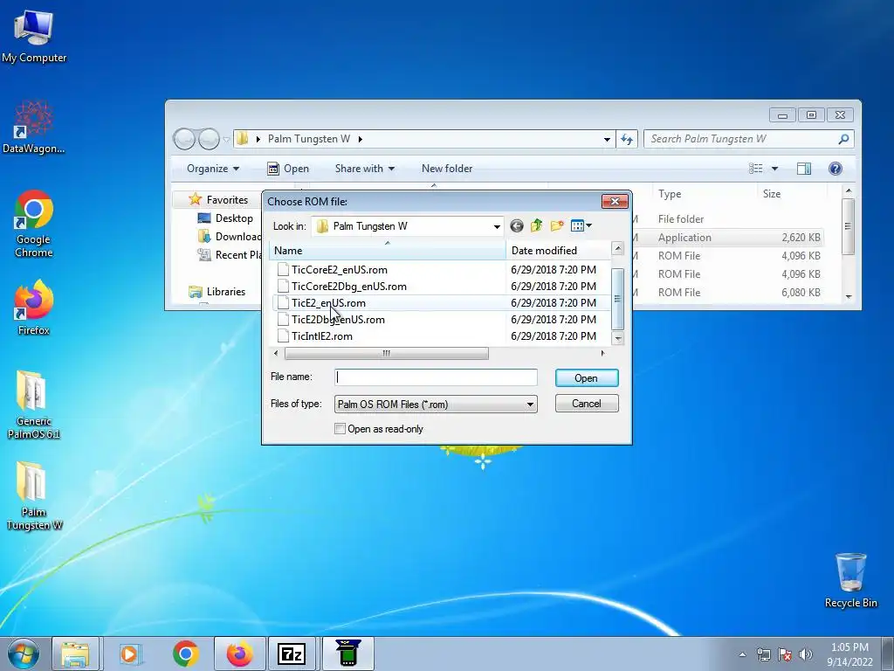894x671 pixels.
Task: Open Google Chrome desktop shortcut
Action: (34, 223)
